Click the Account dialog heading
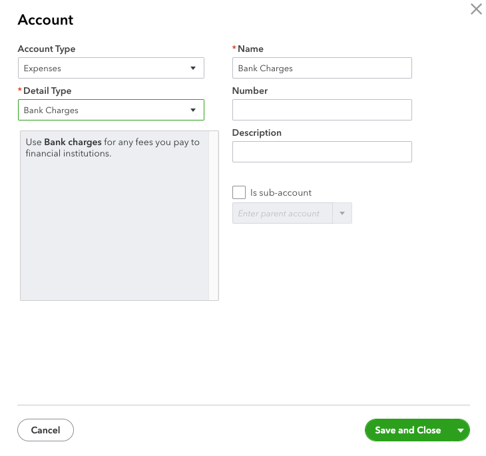 tap(45, 20)
